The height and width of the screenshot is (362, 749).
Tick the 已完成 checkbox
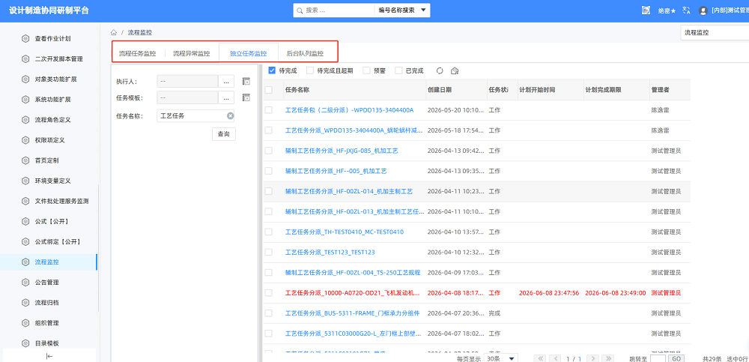click(x=399, y=70)
